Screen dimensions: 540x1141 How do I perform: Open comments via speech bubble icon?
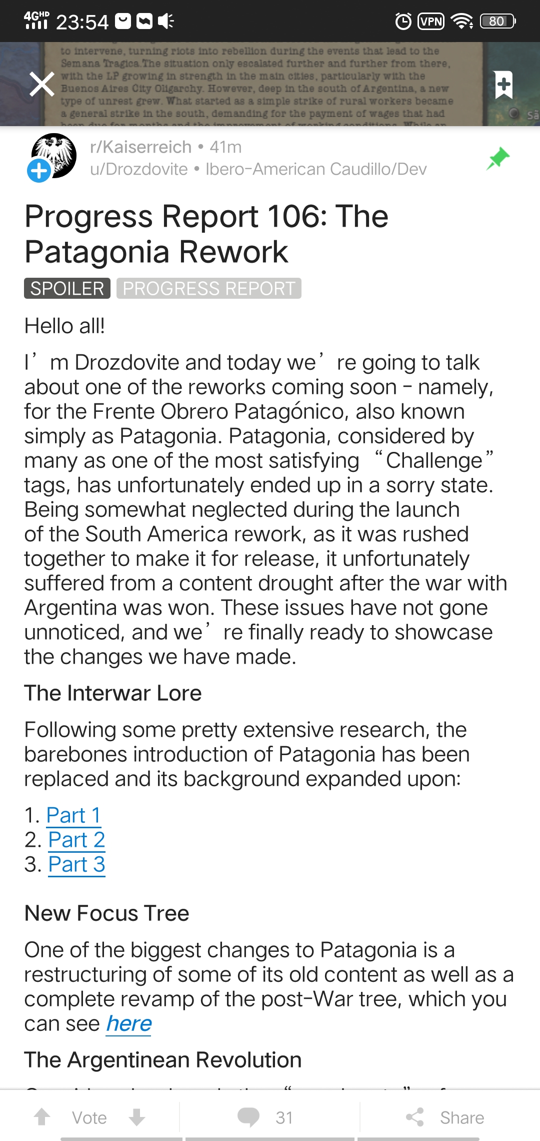(248, 1117)
